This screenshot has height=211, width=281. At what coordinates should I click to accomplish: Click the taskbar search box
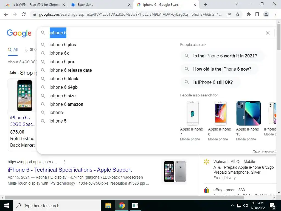57,206
